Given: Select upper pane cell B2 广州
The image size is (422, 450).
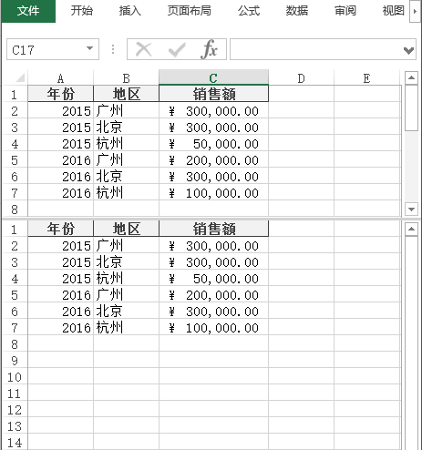Looking at the screenshot, I should coord(126,110).
